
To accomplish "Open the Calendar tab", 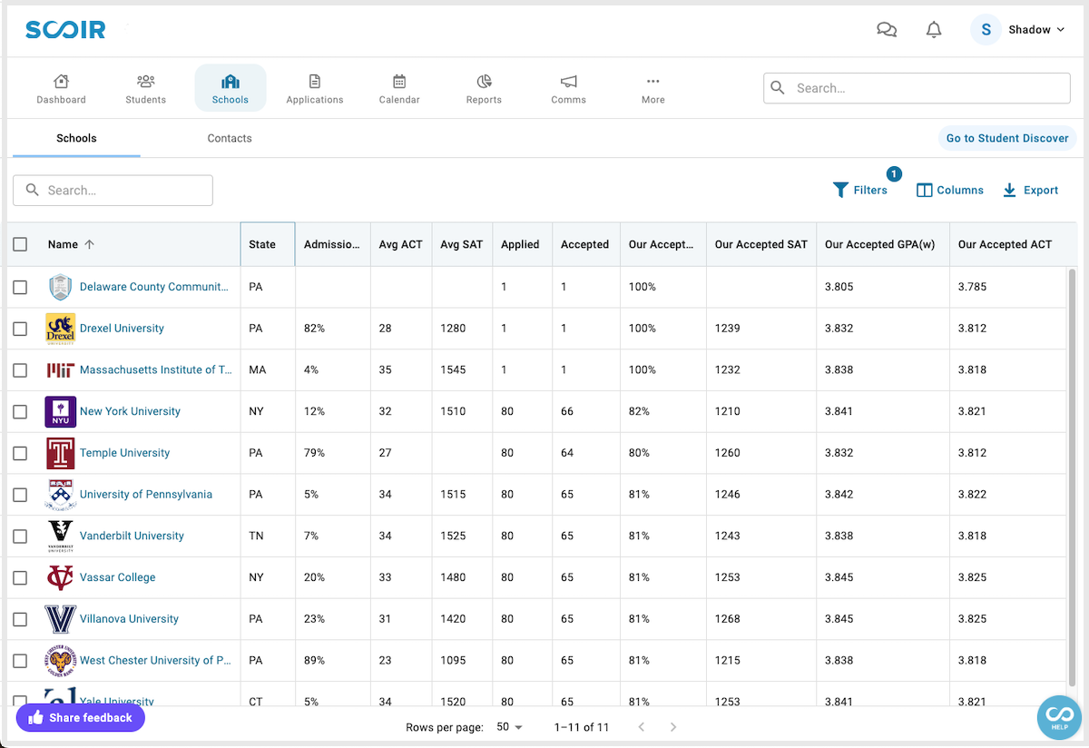I will [399, 89].
